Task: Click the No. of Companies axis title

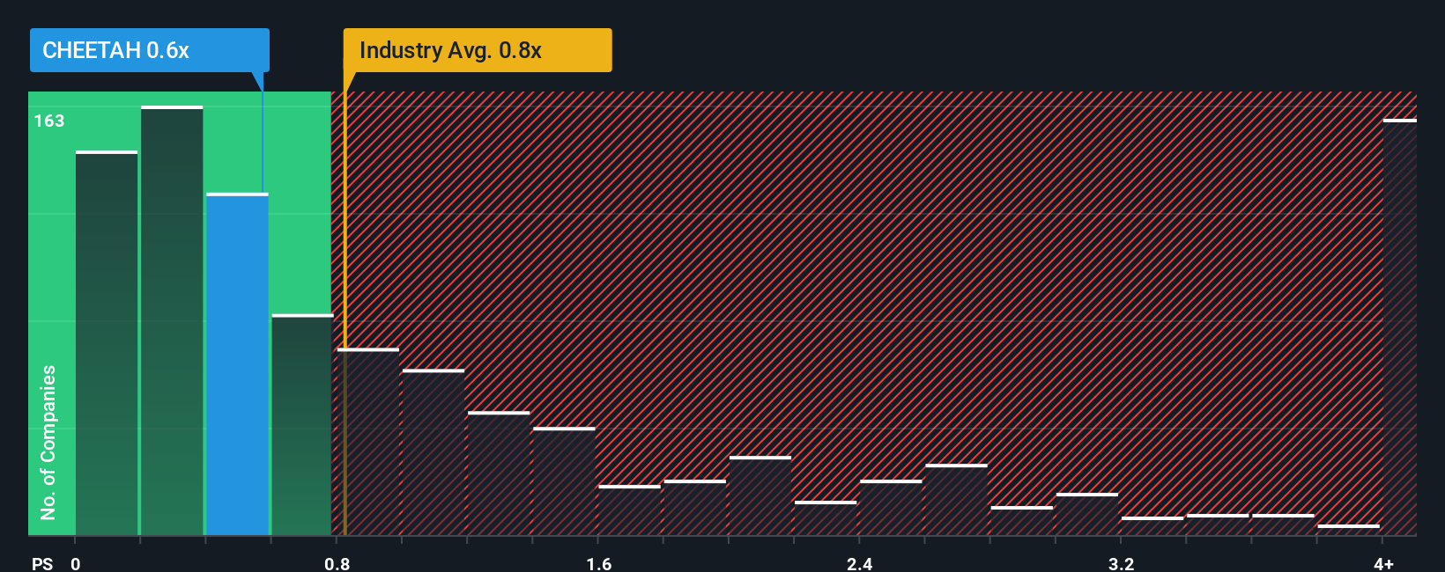Action: click(48, 442)
